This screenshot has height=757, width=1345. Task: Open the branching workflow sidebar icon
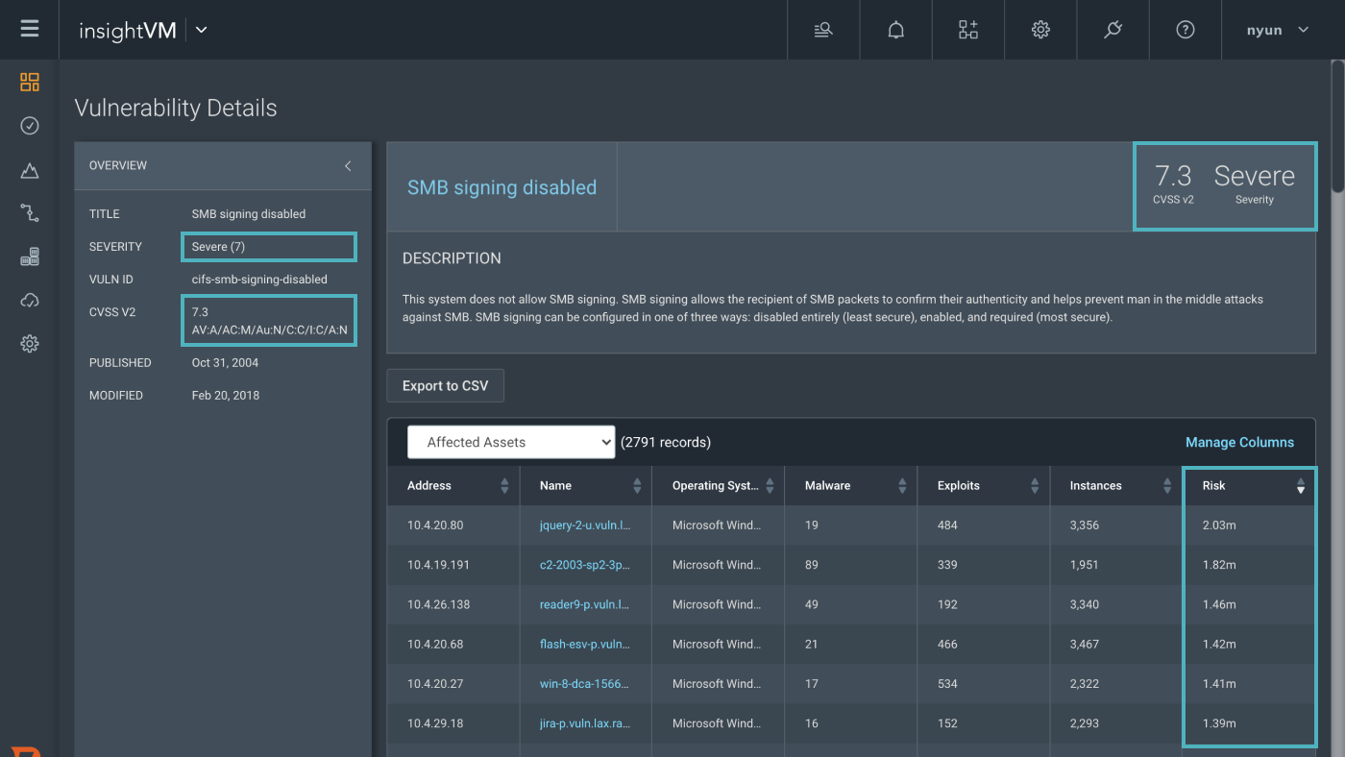30,213
